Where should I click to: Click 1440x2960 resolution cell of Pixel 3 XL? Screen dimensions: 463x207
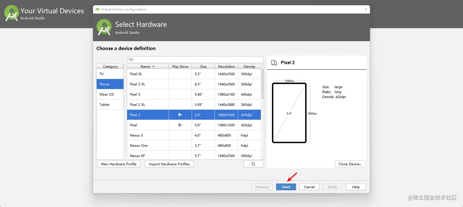[227, 84]
